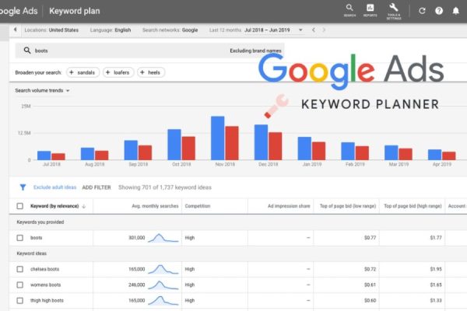Screen dimensions: 467x311
Task: Check the select-all keywords header checkbox
Action: coord(20,206)
